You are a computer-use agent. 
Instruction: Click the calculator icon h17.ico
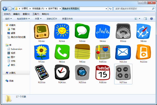pyautogui.click(x=123, y=72)
